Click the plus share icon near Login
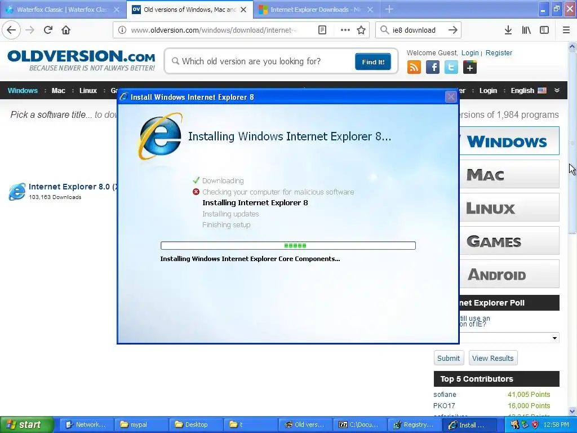577x433 pixels. [469, 68]
